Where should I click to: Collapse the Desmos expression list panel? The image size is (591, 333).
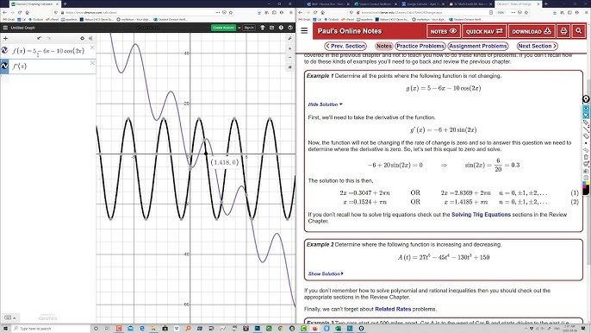coord(90,38)
